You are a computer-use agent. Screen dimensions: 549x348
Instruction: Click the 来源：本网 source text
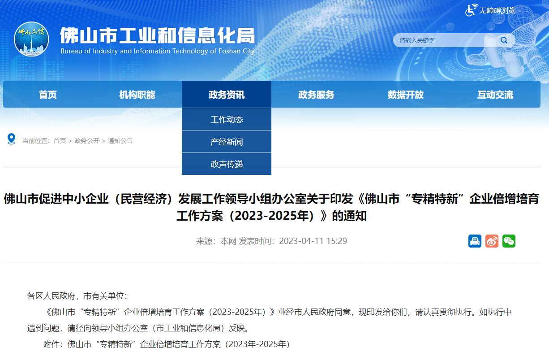tap(216, 241)
